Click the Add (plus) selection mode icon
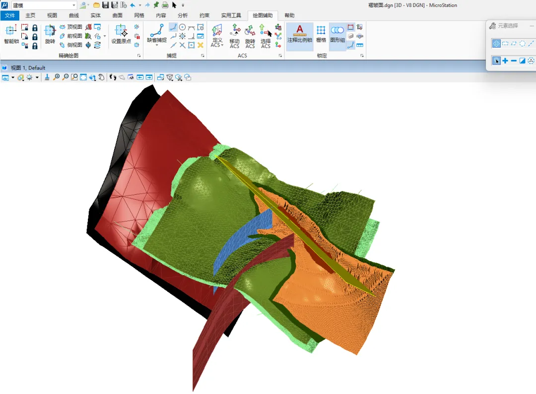This screenshot has width=536, height=394. 505,60
